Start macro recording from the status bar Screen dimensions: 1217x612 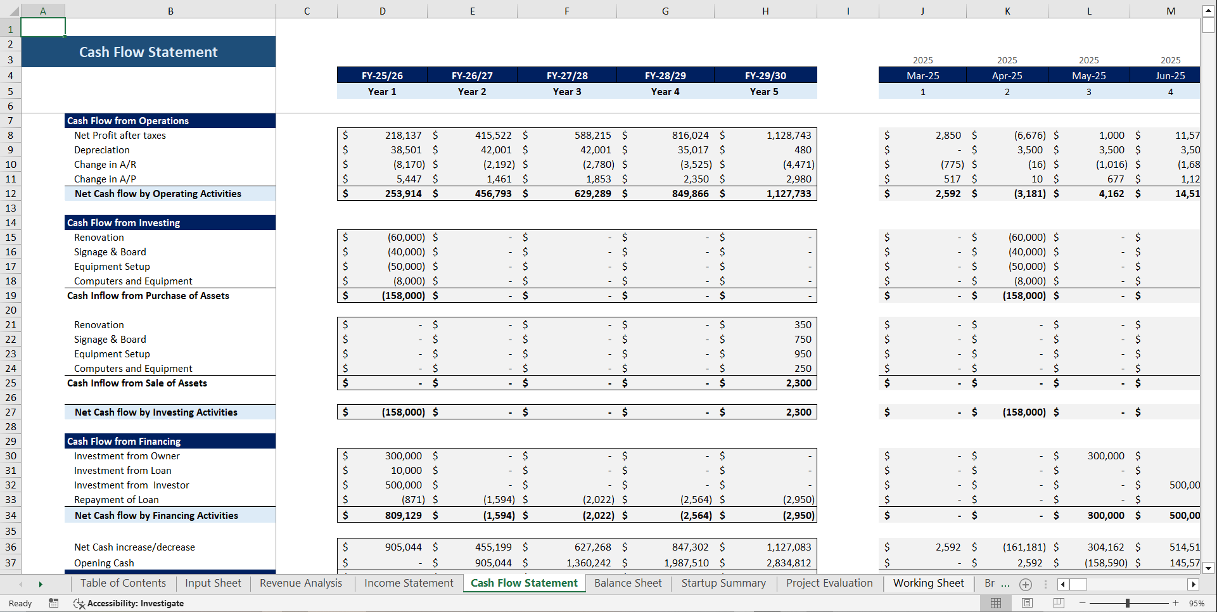tap(54, 603)
